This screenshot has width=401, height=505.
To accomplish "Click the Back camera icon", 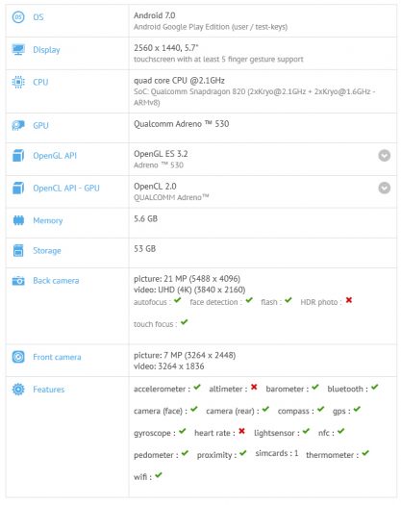I will point(18,281).
